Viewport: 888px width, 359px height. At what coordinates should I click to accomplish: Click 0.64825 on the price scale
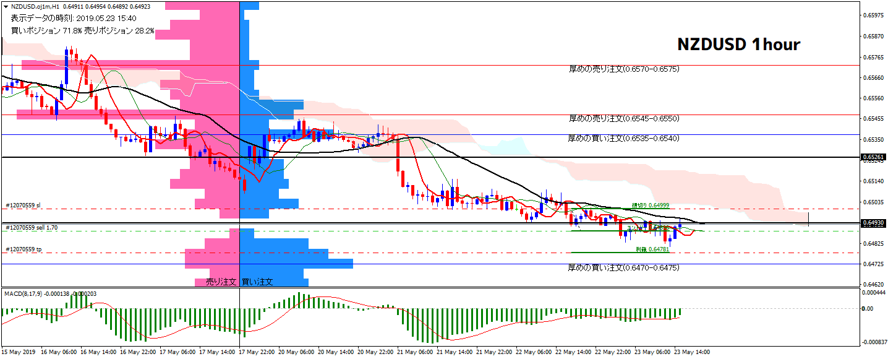873,243
